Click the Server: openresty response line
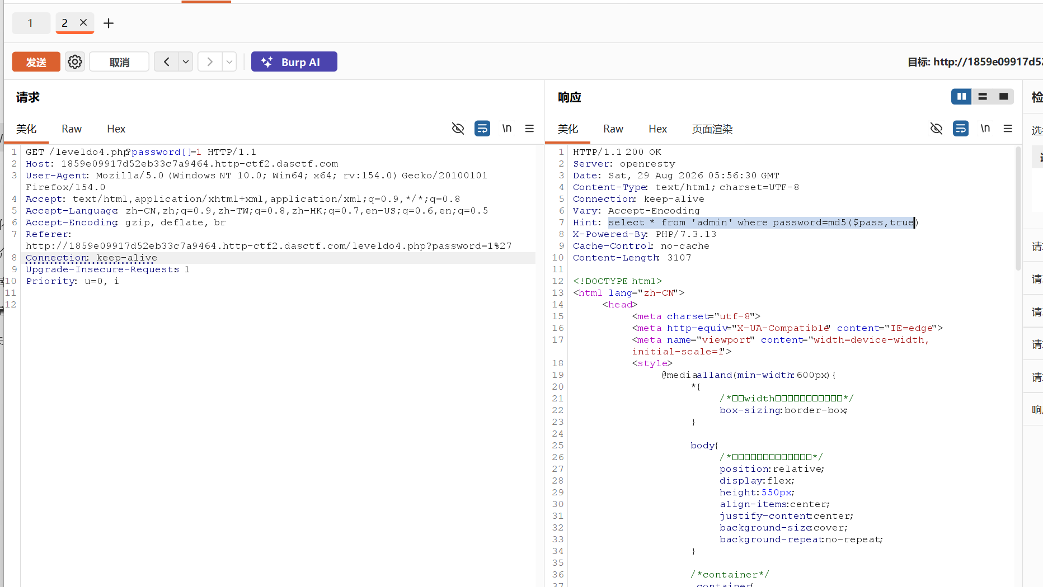This screenshot has width=1043, height=587. 624,164
